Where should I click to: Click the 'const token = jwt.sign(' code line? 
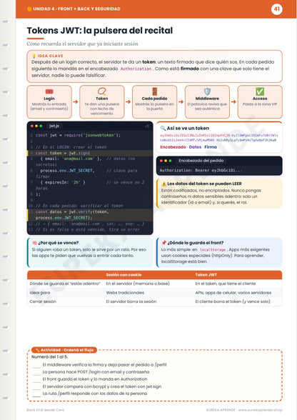tap(63, 153)
